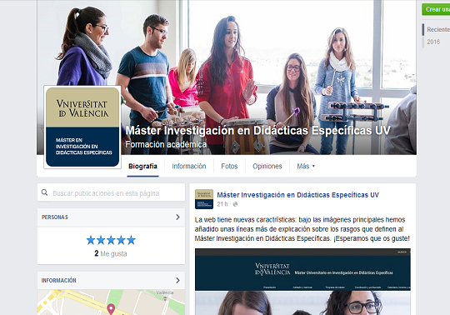Open the 2 Me gusta count
The image size is (450, 315).
point(111,253)
